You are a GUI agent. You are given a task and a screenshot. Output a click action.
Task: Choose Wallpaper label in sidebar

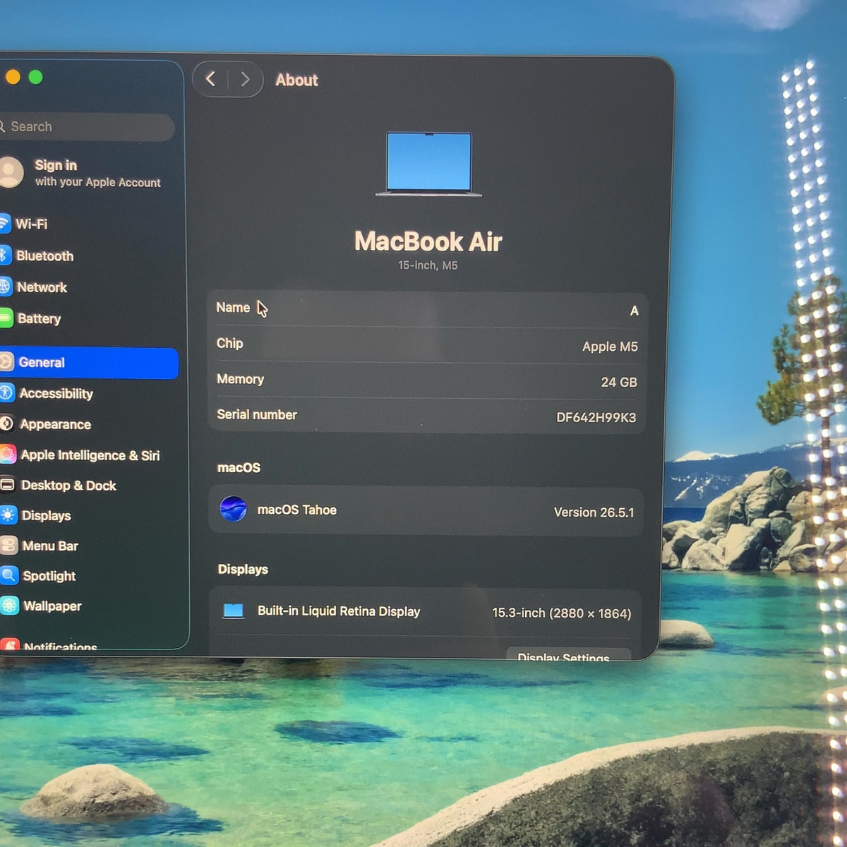click(52, 606)
